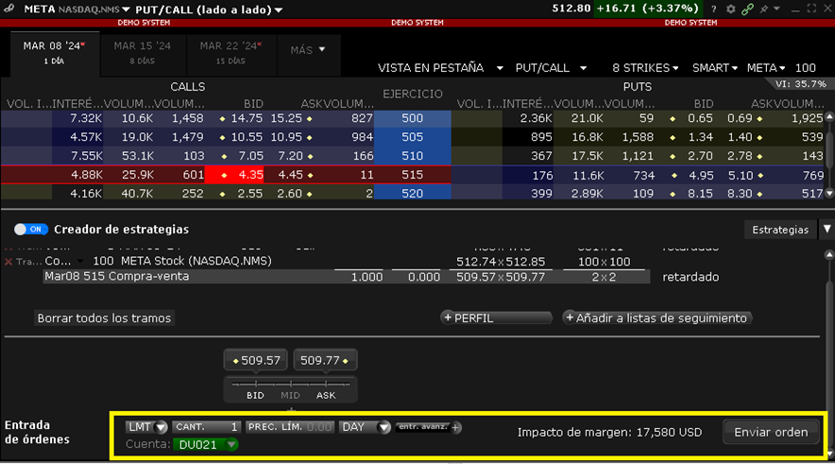Click the BID price 509.57 button
835x464 pixels.
[x=255, y=360]
